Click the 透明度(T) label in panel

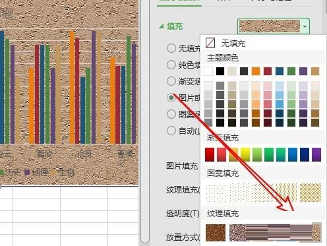pos(183,213)
